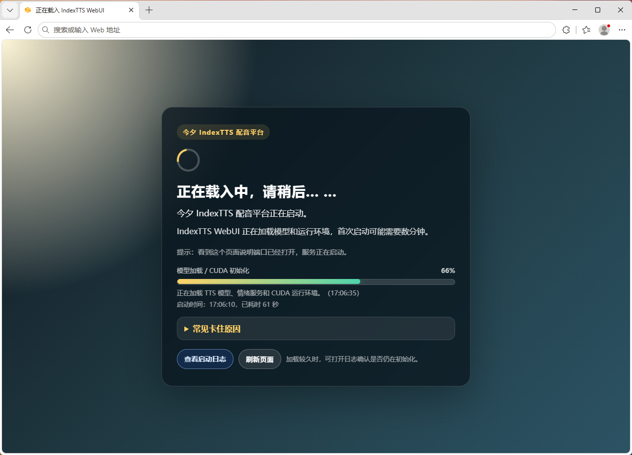This screenshot has width=632, height=455.
Task: Reload page with browser refresh icon
Action: 28,30
